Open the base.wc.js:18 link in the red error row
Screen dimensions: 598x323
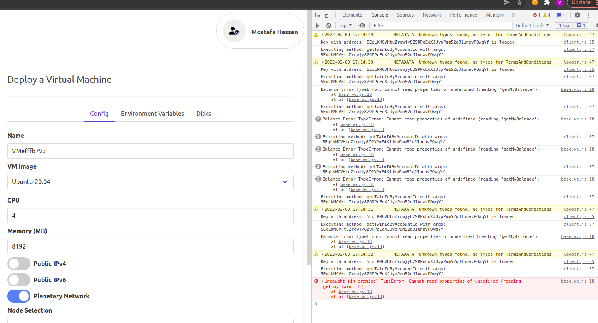click(x=578, y=281)
